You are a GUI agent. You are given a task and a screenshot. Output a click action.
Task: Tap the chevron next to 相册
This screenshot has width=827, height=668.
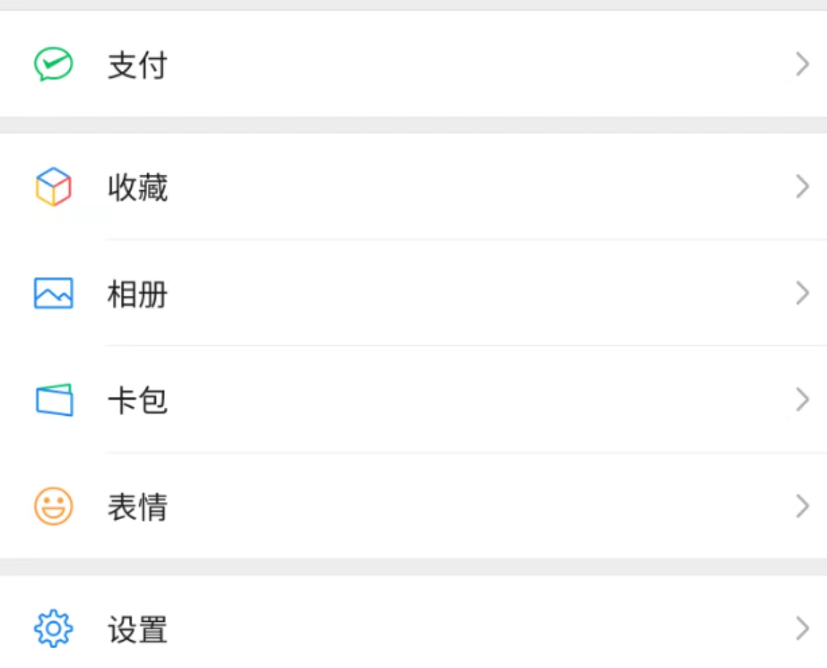pos(803,293)
